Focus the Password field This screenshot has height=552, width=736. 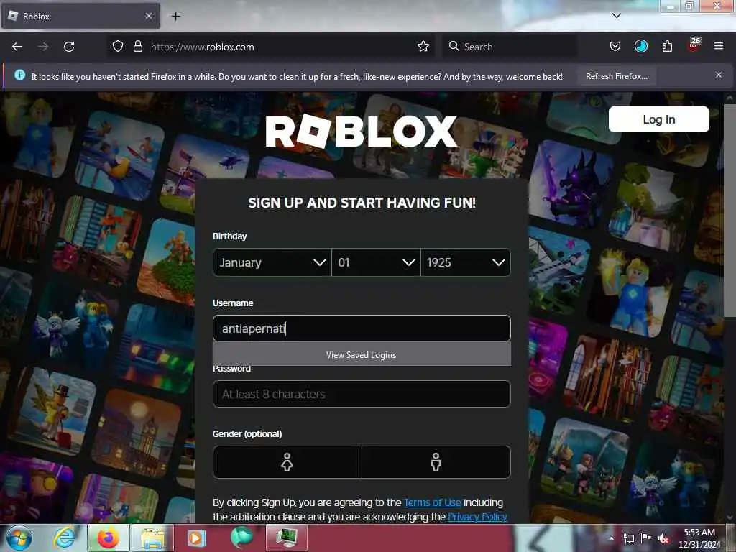pyautogui.click(x=362, y=394)
